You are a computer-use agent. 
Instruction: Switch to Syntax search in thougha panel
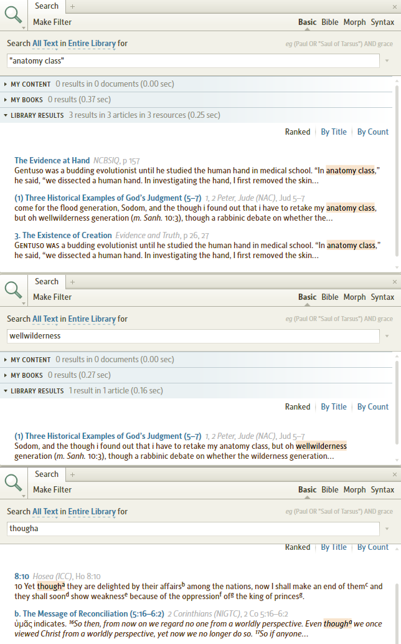click(382, 489)
